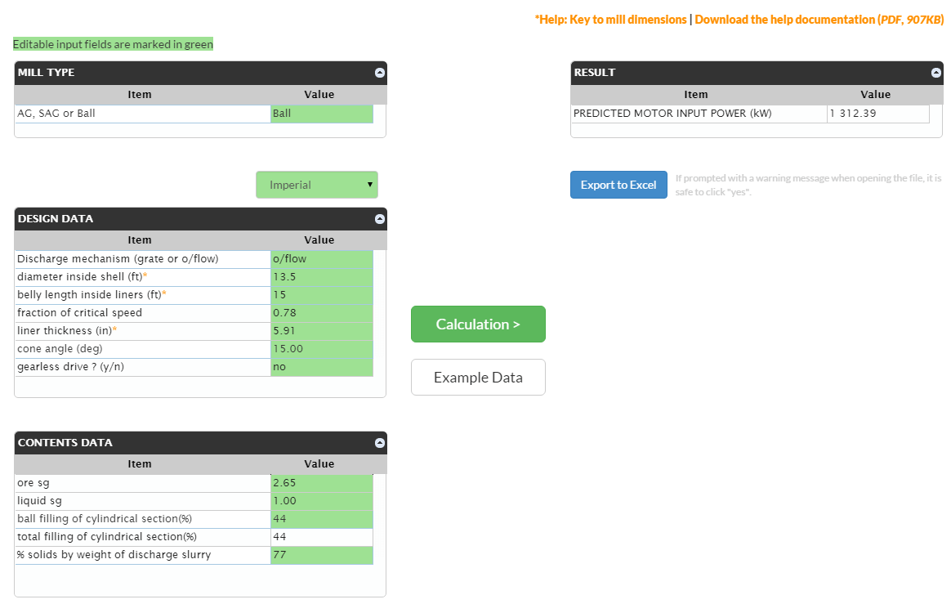Image resolution: width=951 pixels, height=604 pixels.
Task: Load values with Example Data button
Action: tap(478, 378)
